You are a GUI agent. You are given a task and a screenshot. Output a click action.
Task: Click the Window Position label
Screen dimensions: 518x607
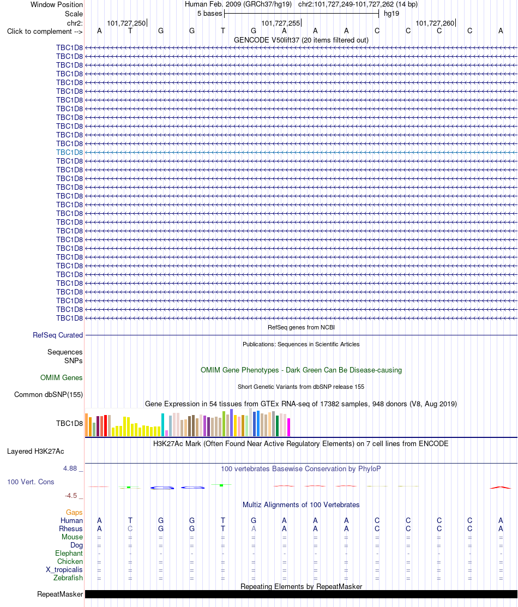57,5
